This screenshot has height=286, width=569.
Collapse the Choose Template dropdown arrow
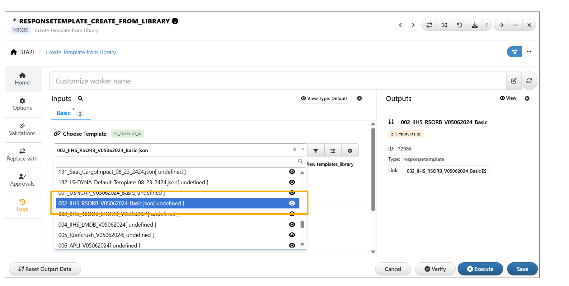coord(303,149)
